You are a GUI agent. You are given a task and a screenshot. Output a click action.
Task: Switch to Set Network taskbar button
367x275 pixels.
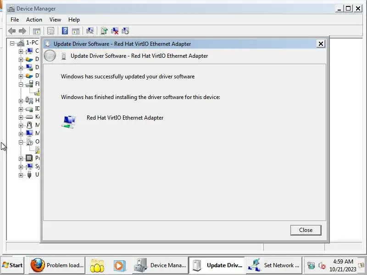click(x=274, y=265)
